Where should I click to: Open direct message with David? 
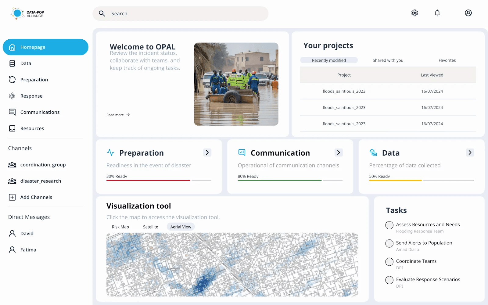pos(27,233)
